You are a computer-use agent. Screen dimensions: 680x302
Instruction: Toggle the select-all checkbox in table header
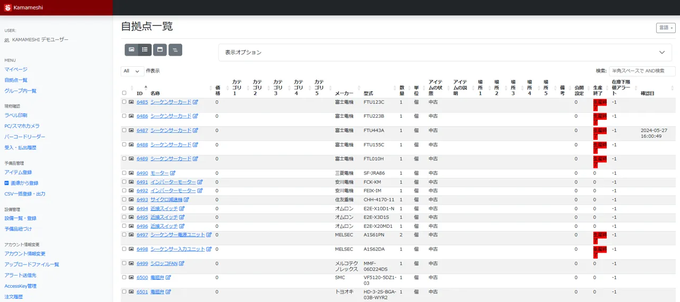tap(124, 93)
